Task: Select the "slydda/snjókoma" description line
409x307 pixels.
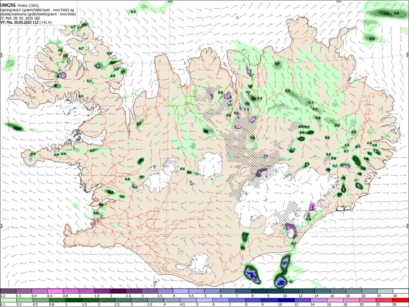Action: point(38,14)
